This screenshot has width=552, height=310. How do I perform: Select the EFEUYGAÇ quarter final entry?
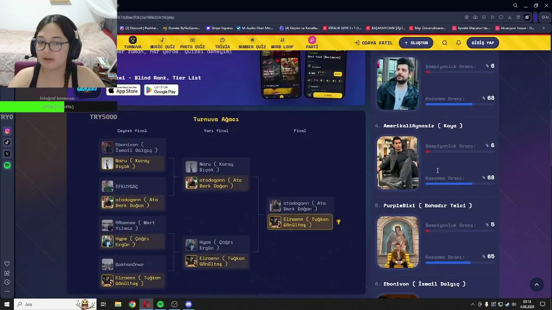click(132, 186)
